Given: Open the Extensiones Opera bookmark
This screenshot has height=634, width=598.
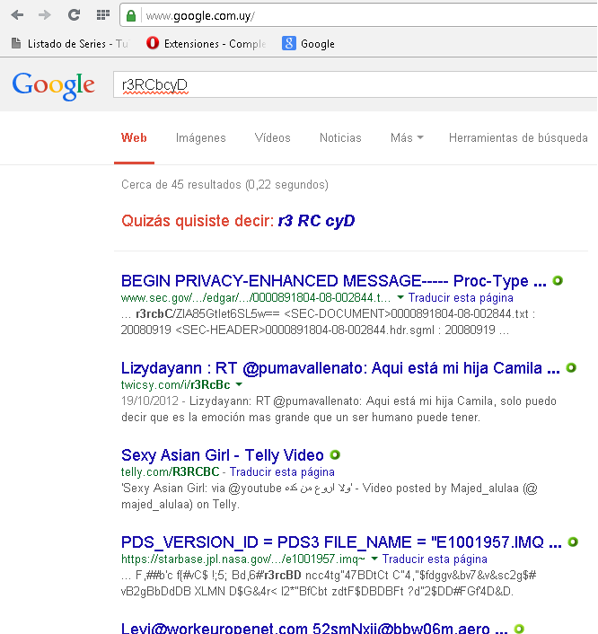Looking at the screenshot, I should tap(207, 44).
